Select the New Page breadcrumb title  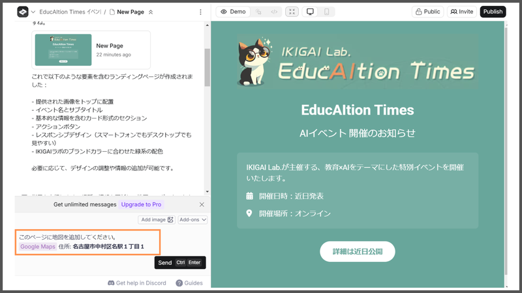coord(130,12)
